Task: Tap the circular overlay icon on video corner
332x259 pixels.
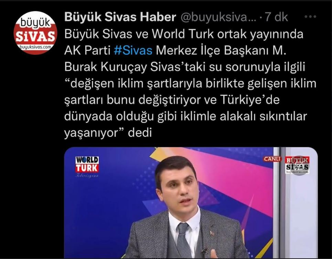Action: click(x=300, y=165)
